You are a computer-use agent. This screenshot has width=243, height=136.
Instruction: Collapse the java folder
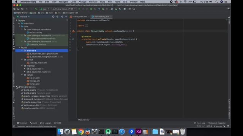coord(19,26)
